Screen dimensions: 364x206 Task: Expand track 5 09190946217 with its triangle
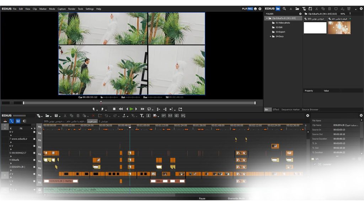pos(11,156)
